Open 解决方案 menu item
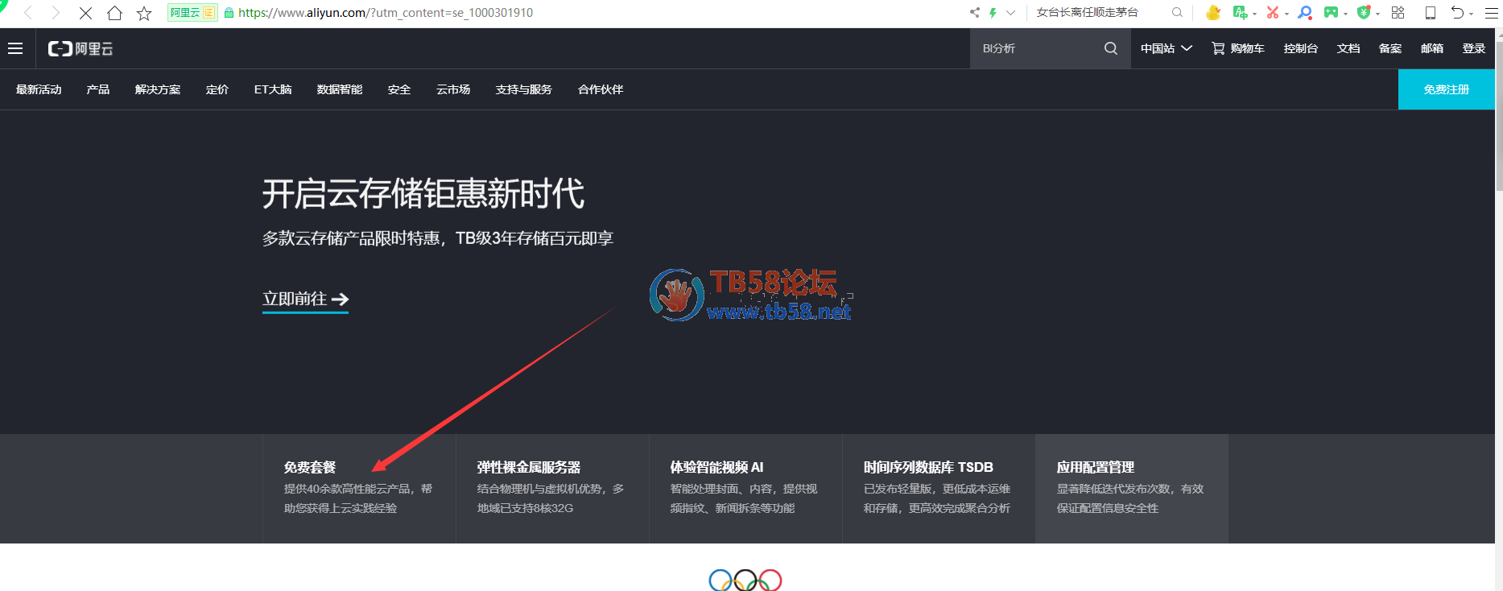 158,89
